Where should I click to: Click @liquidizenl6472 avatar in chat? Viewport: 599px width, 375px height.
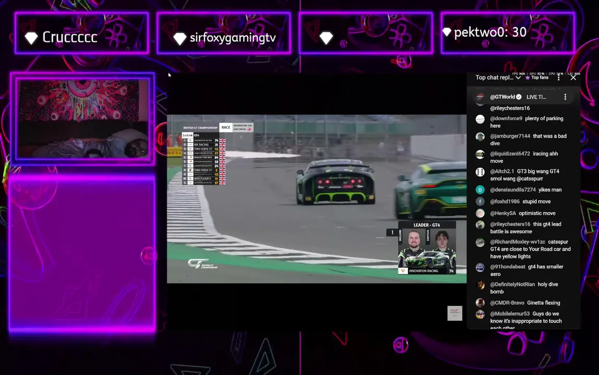(480, 154)
